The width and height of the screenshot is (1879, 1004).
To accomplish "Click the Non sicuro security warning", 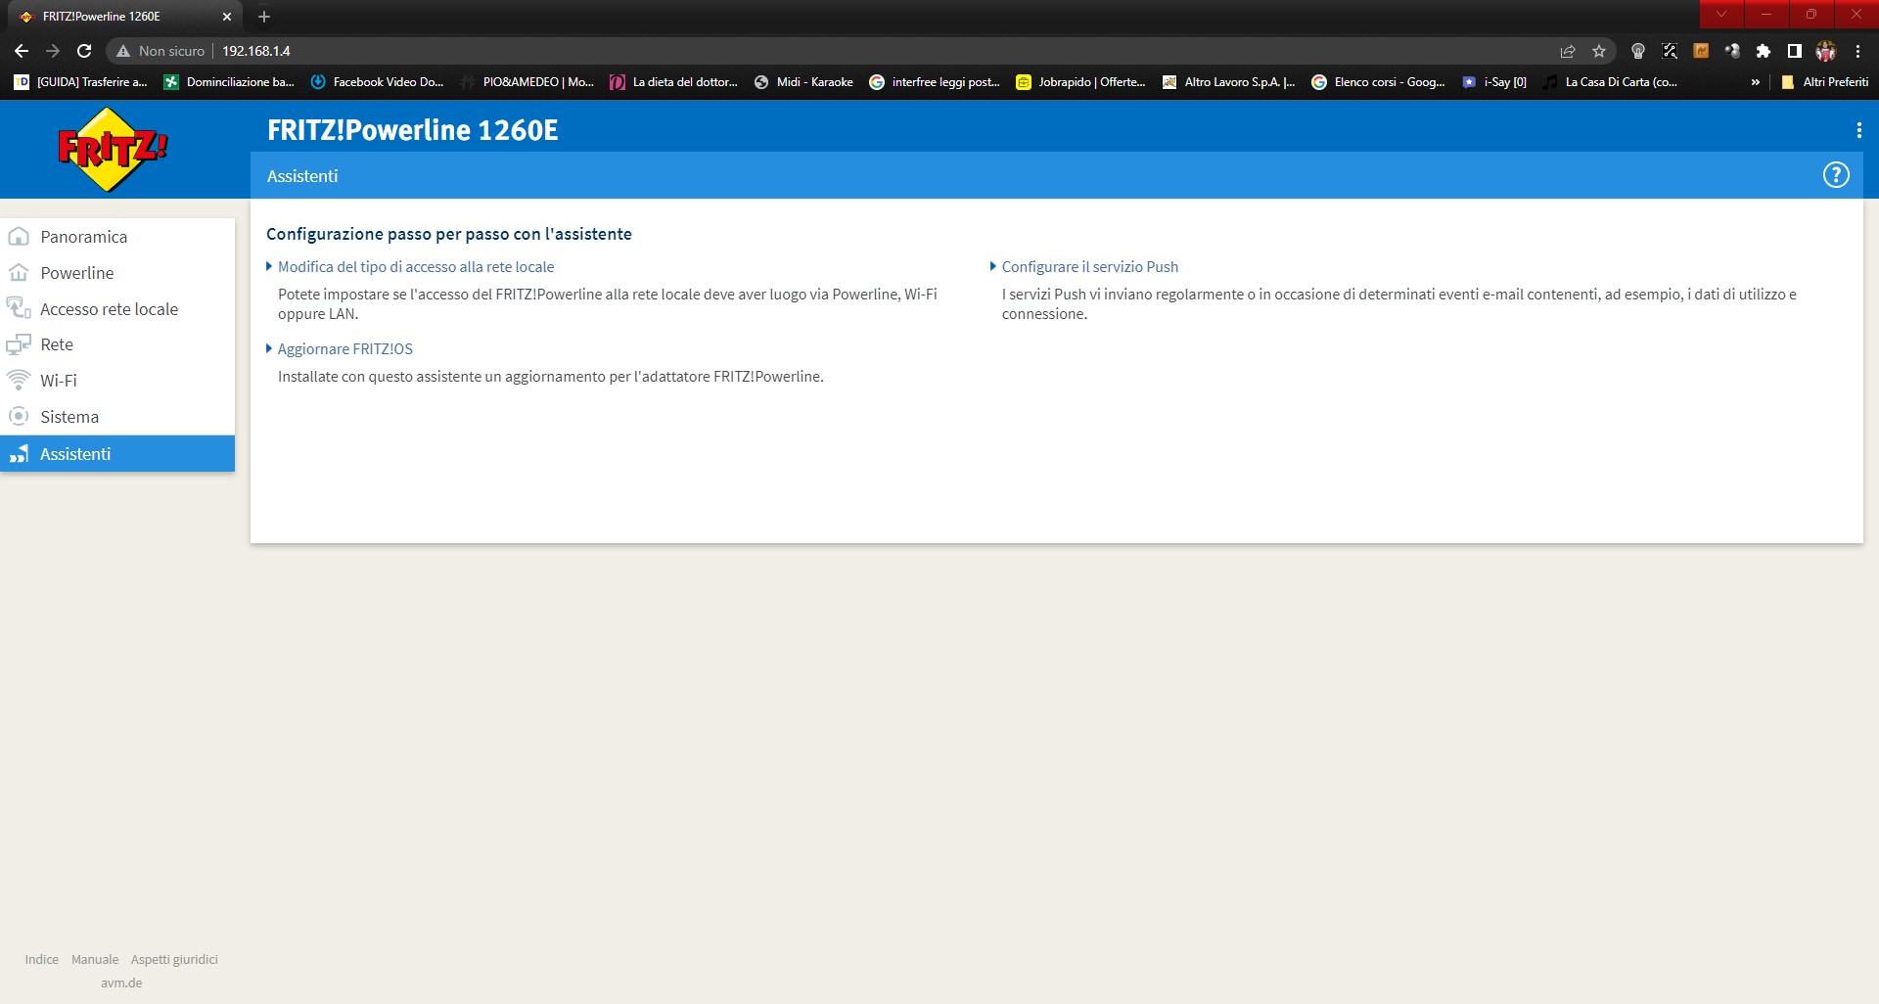I will pyautogui.click(x=161, y=51).
